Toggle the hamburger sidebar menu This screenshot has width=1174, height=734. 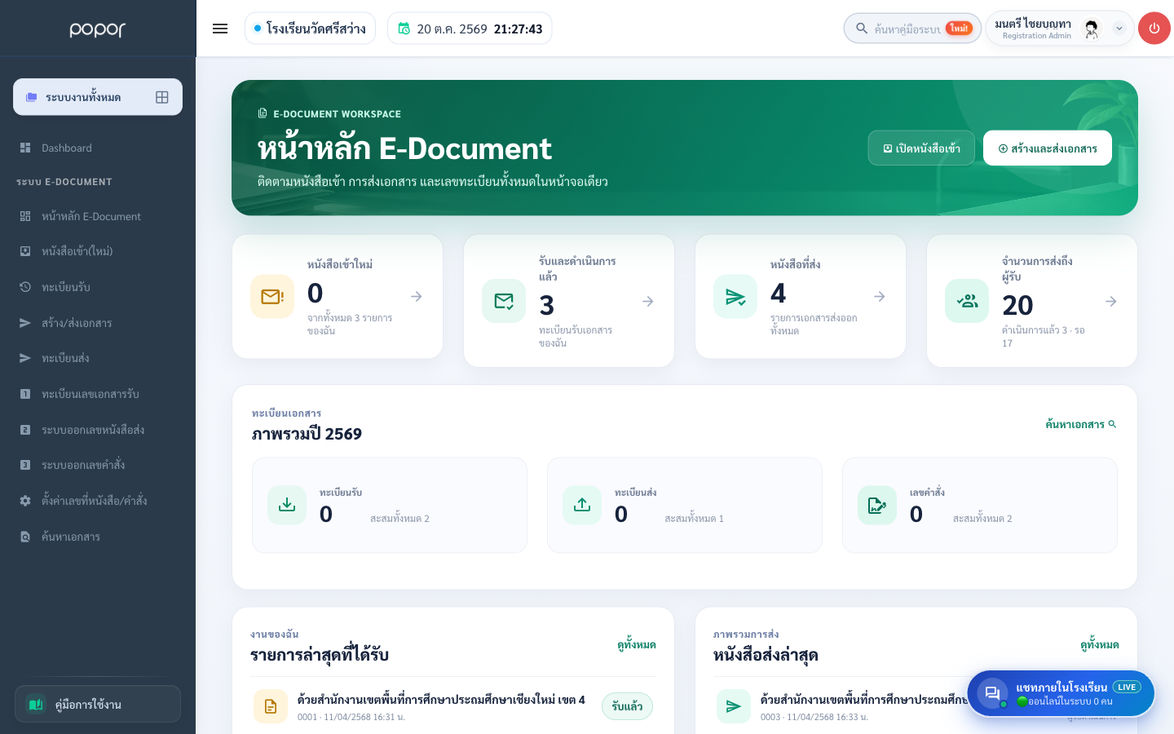tap(220, 29)
